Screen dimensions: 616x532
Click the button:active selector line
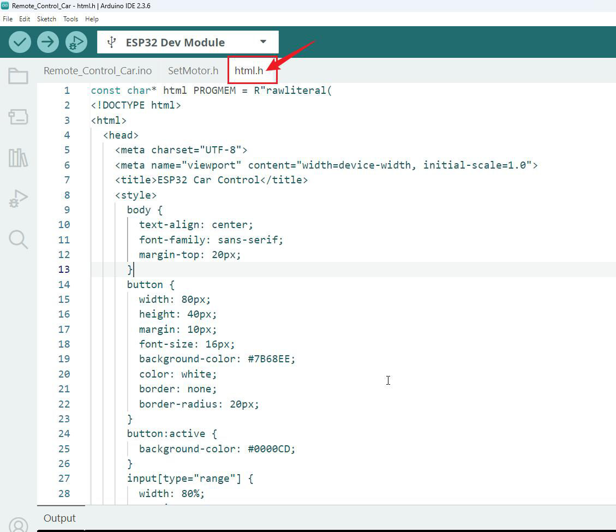[172, 434]
